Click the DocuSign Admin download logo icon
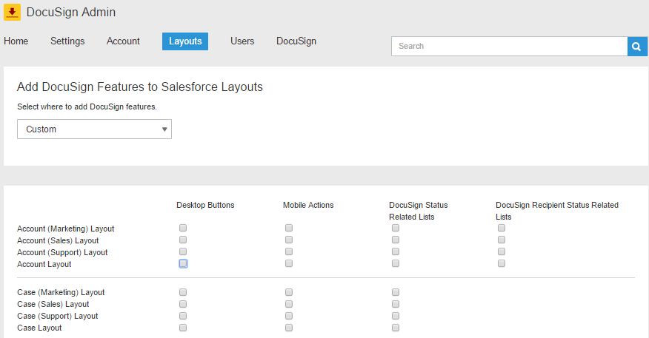Image resolution: width=649 pixels, height=338 pixels. pos(12,12)
